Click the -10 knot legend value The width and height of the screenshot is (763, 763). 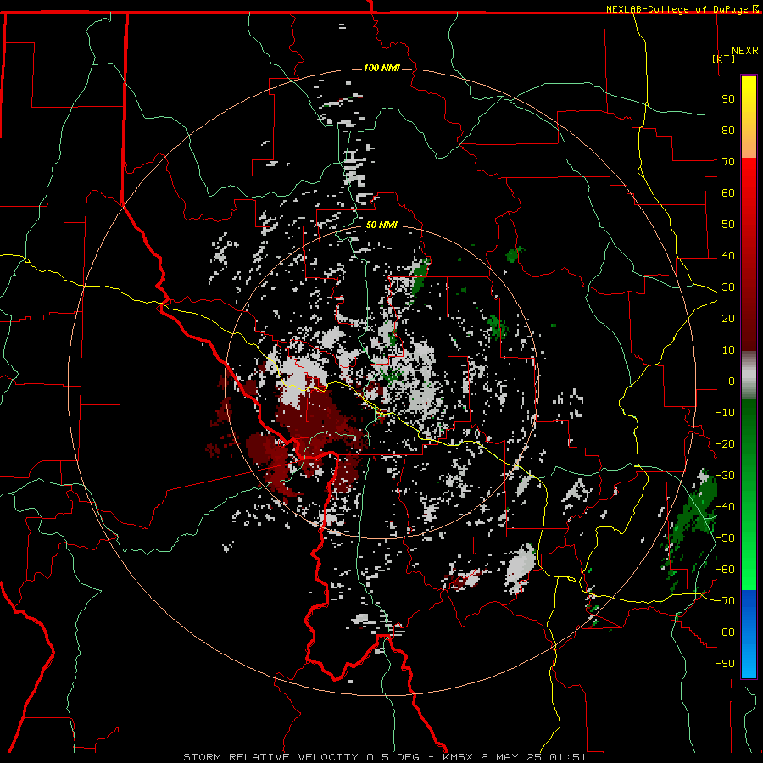[725, 413]
